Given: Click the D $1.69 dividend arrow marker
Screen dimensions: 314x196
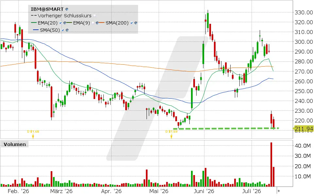Looking at the screenshot, I should click(x=171, y=136).
